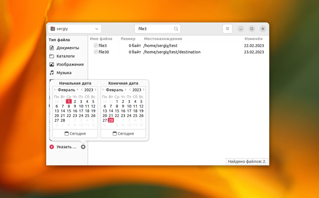Sort results by Изменён column header
Image resolution: width=319 pixels, height=198 pixels.
[x=253, y=39]
